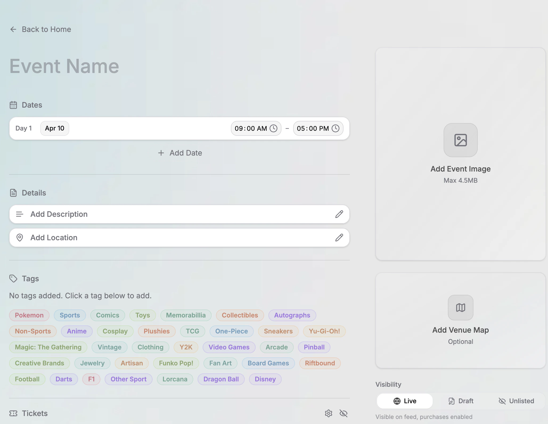Click the back arrow icon
Screen dimensions: 548x424
click(x=13, y=29)
